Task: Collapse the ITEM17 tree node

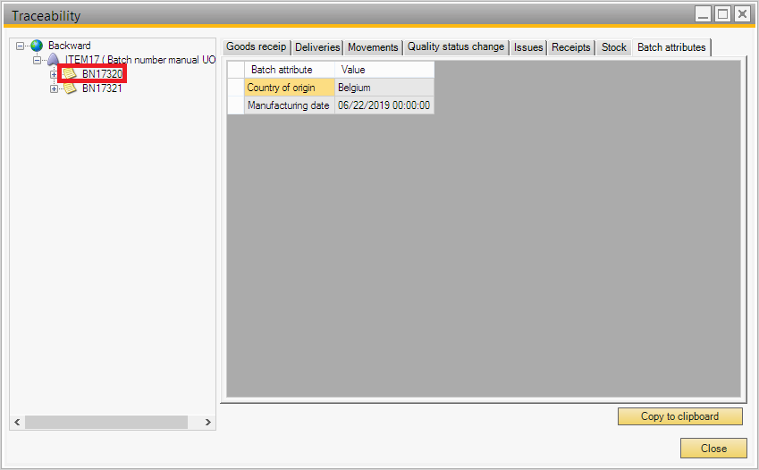Action: 37,60
